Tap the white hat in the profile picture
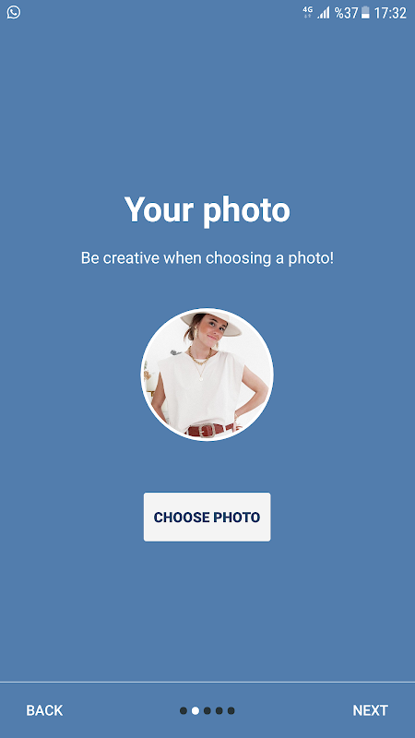The image size is (415, 738). 211,323
